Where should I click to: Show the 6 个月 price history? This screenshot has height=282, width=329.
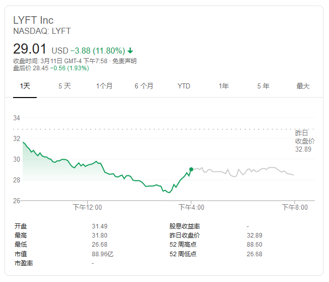pyautogui.click(x=144, y=86)
